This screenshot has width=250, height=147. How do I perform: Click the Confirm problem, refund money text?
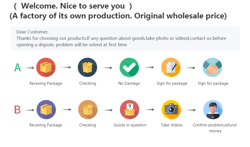(x=215, y=128)
